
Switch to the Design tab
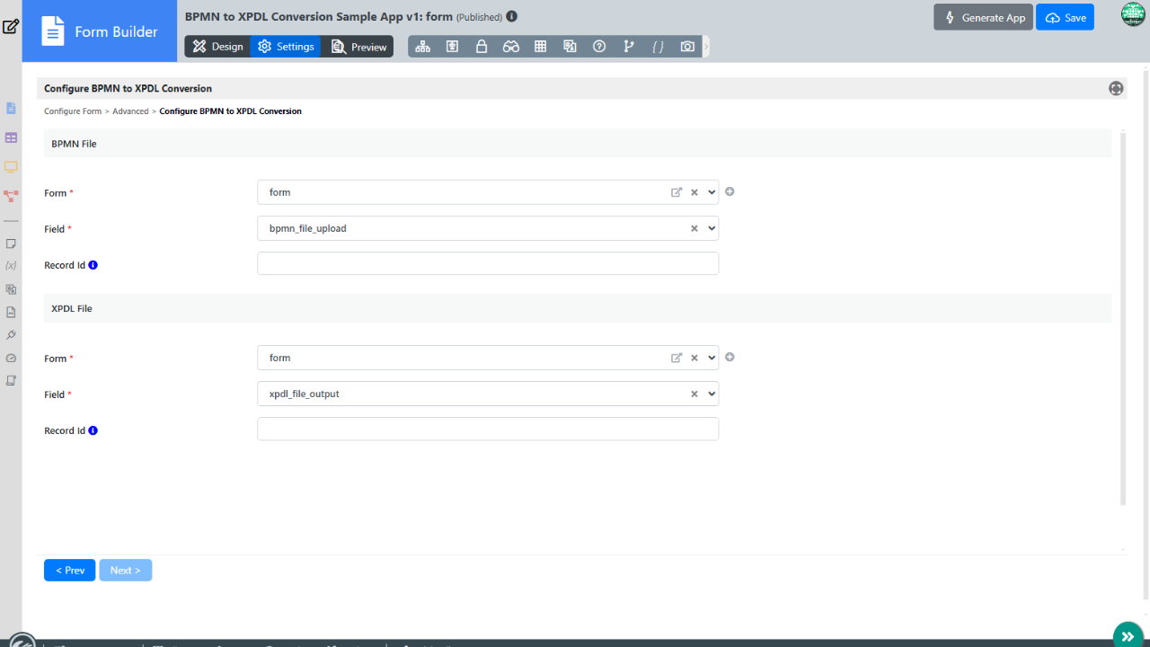(218, 47)
